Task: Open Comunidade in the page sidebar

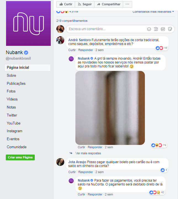Action: coord(17,147)
